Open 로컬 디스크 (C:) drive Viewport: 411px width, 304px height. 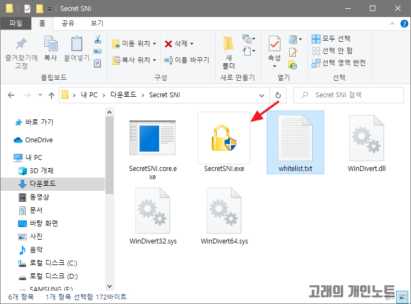tap(47, 263)
